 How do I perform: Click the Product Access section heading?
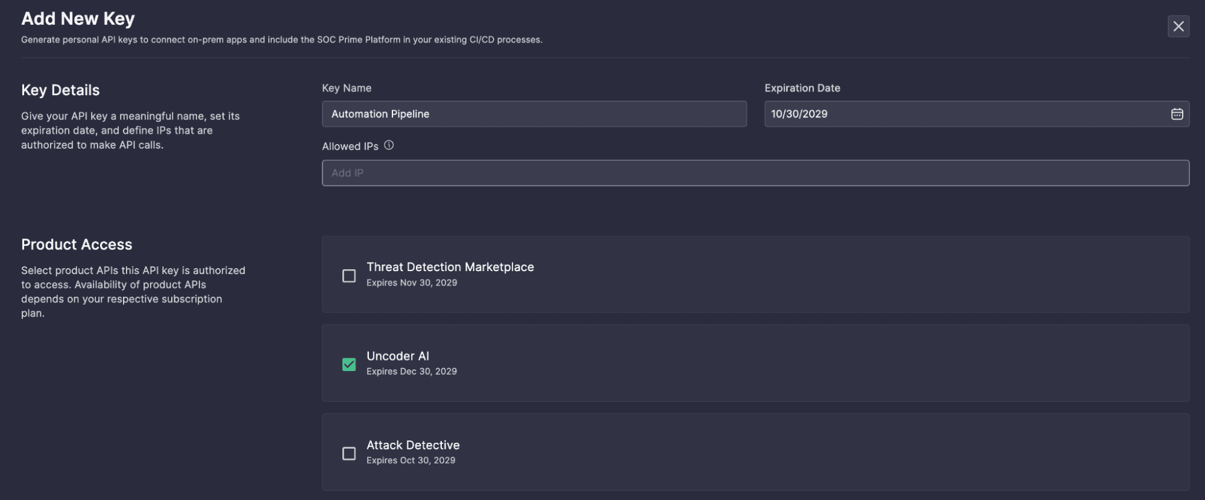77,245
